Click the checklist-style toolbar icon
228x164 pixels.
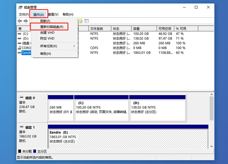coord(87,21)
